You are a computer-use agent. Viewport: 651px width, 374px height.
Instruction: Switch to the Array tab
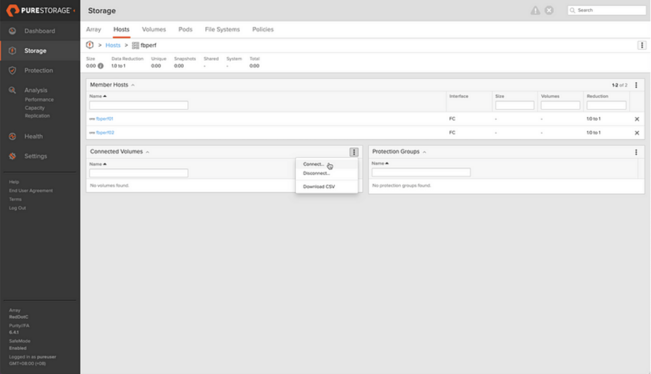pos(93,29)
